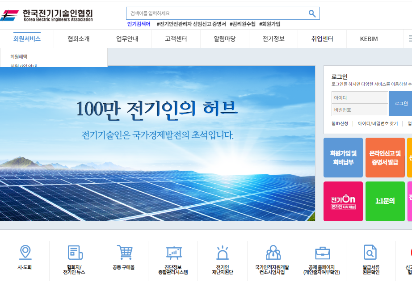412x291 pixels.
Task: Open the #전기안전관리자 선임신고 증명서 popular search
Action: pos(191,24)
